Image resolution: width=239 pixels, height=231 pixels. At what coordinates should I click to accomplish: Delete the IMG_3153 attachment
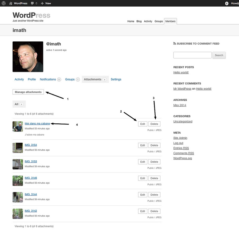pyautogui.click(x=154, y=162)
